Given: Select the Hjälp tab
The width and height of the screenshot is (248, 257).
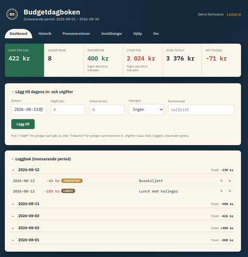Looking at the screenshot, I should tap(137, 34).
